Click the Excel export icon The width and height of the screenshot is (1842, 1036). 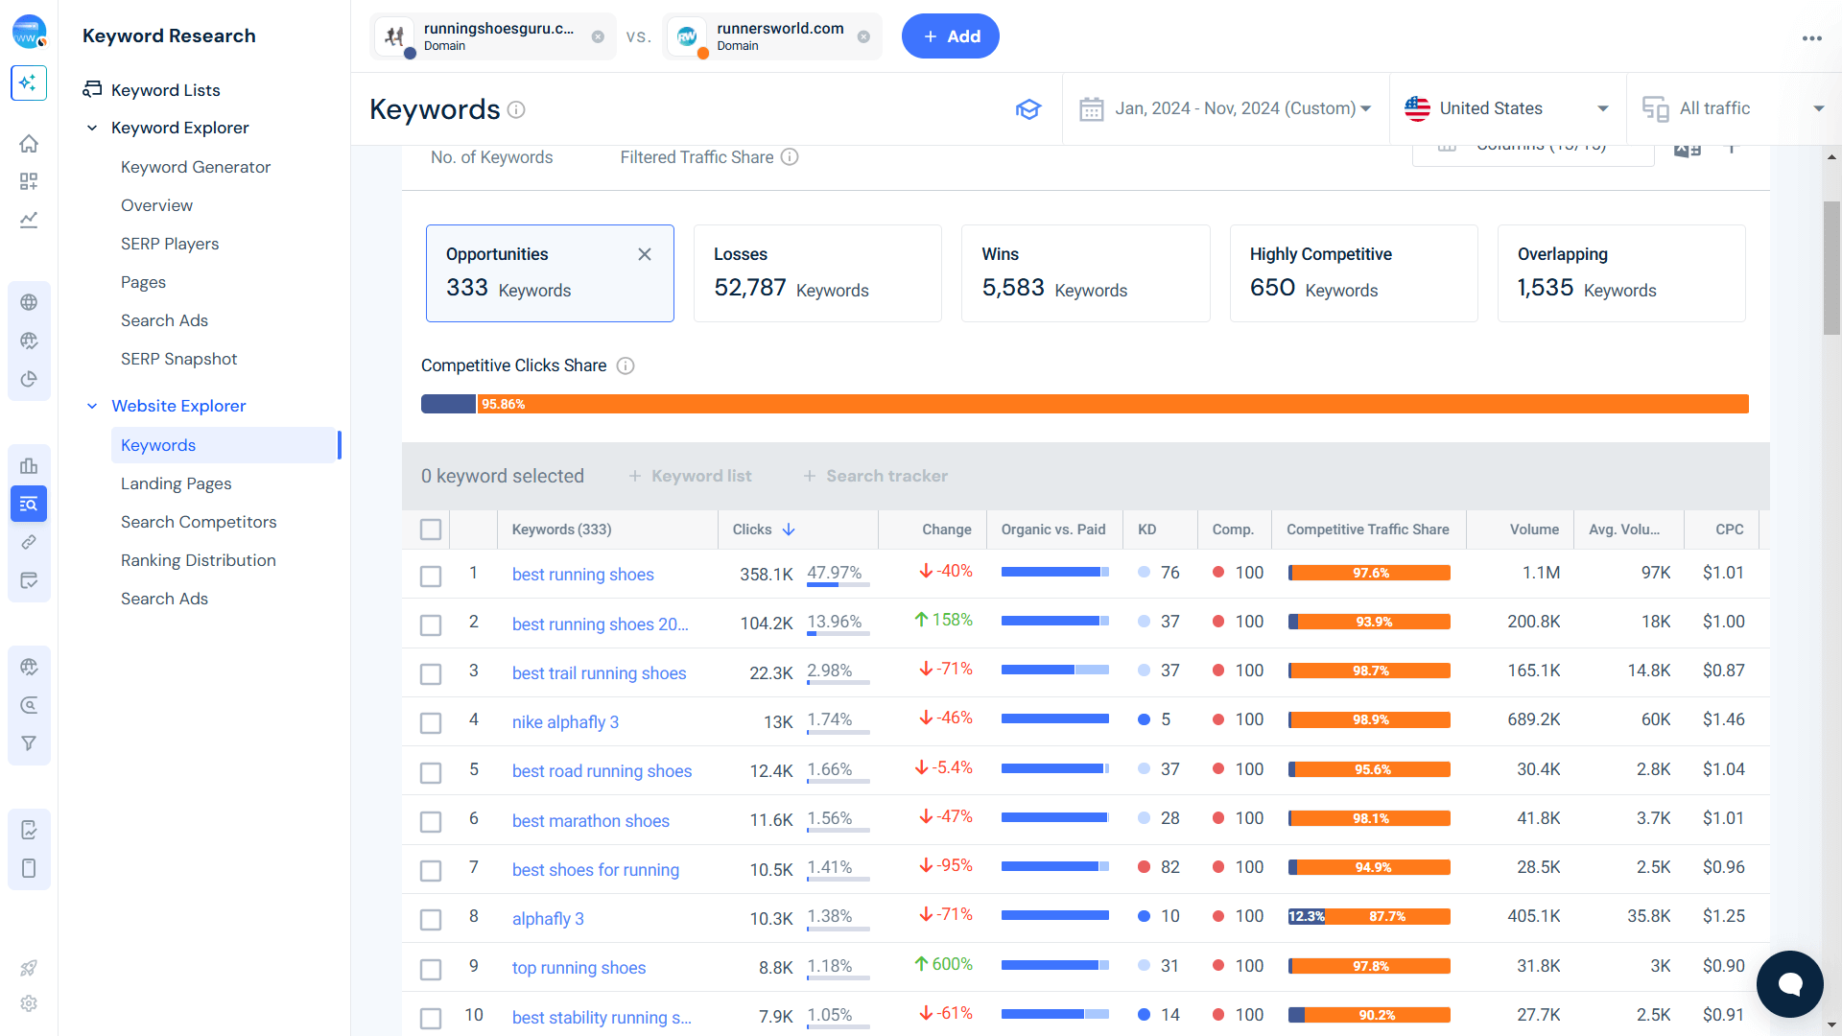(x=1688, y=149)
